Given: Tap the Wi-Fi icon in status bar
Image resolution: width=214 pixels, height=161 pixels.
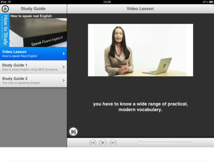Looking at the screenshot, I should point(9,2).
